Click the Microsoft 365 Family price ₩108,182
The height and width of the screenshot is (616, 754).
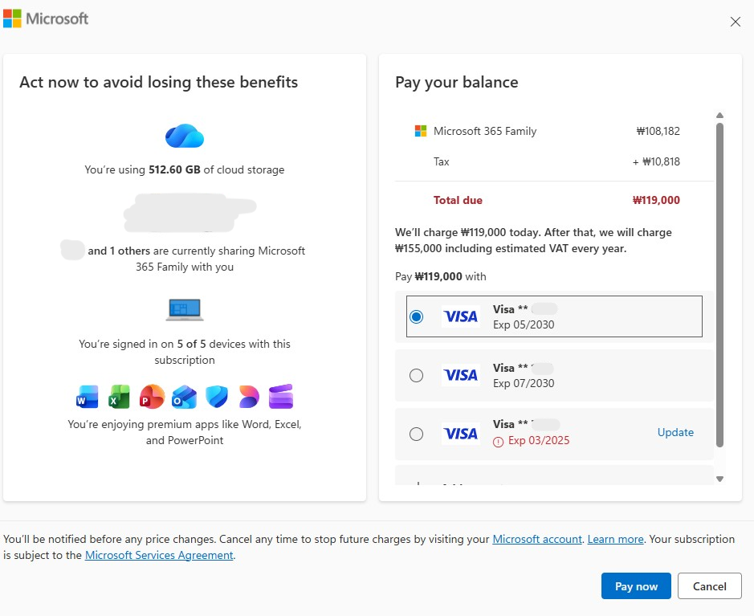pos(658,131)
